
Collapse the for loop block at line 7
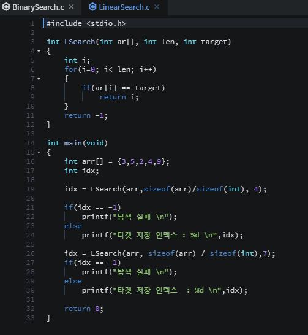39,79
